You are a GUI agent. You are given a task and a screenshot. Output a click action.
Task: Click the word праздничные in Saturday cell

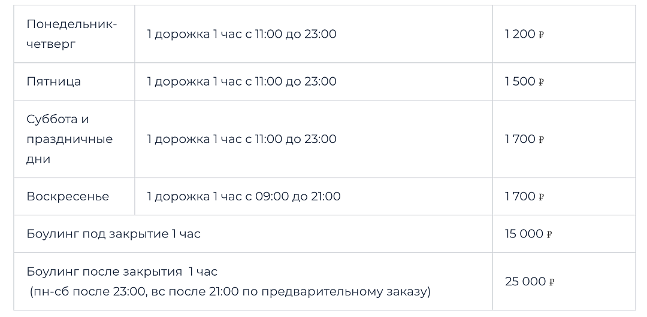[x=69, y=139]
